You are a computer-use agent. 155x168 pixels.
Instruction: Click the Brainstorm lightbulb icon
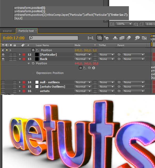[x=137, y=38]
